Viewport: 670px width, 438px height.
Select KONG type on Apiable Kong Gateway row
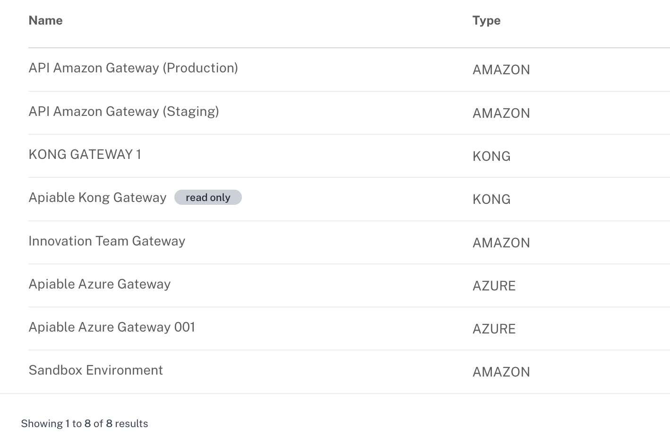491,199
